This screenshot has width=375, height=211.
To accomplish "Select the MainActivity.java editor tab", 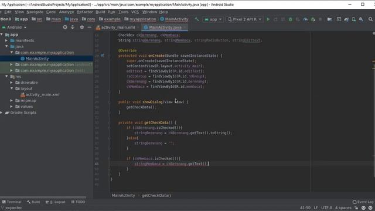I will [165, 28].
